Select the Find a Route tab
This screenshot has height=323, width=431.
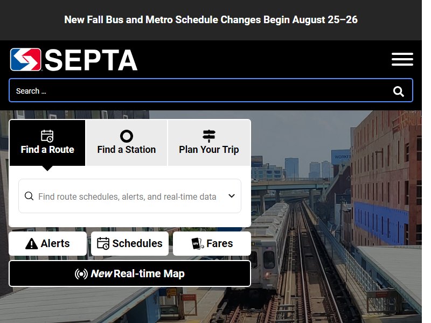(x=47, y=143)
